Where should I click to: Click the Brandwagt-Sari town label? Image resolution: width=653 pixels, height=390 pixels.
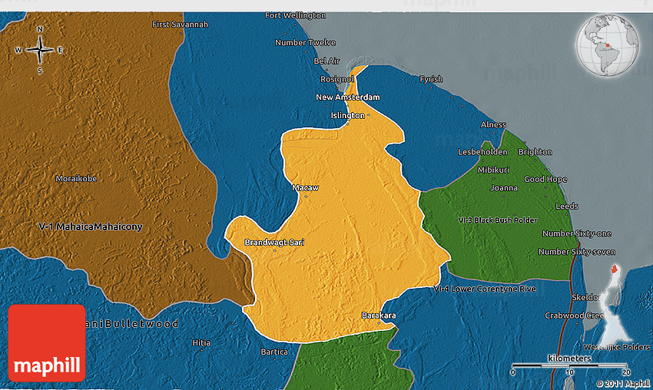273,243
